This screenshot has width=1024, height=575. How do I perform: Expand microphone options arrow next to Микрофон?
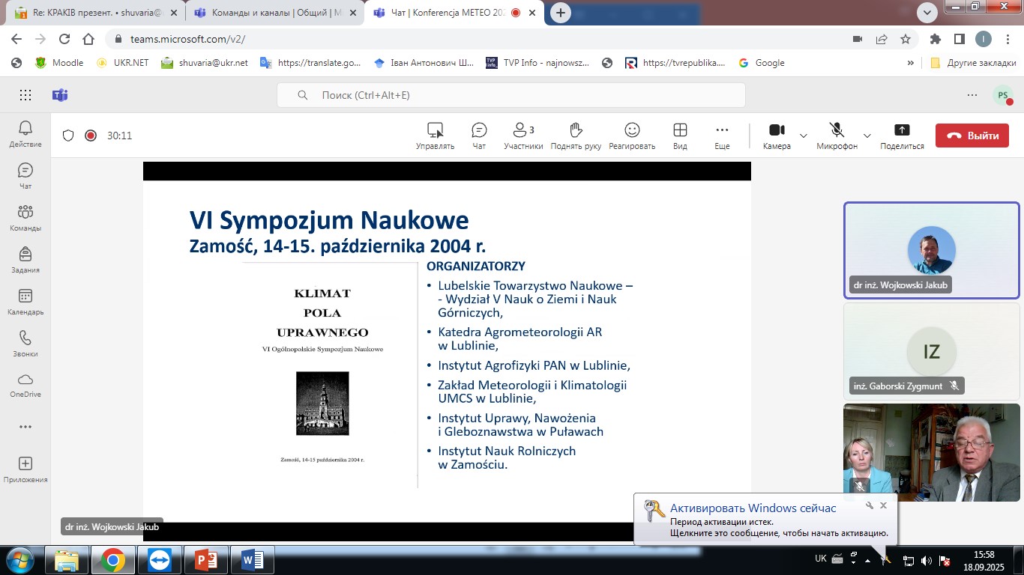click(x=867, y=136)
